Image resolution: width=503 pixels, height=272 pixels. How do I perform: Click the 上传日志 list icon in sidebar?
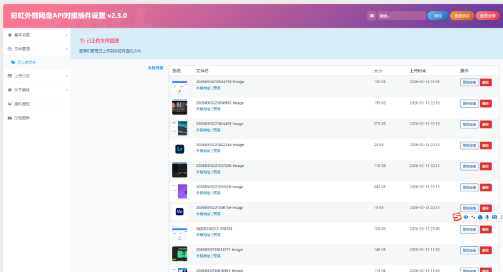coord(9,76)
